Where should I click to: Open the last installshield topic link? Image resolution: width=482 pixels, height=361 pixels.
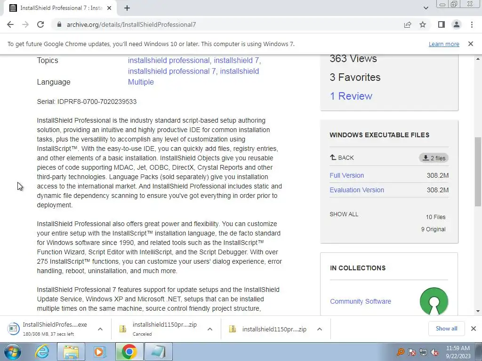[240, 71]
